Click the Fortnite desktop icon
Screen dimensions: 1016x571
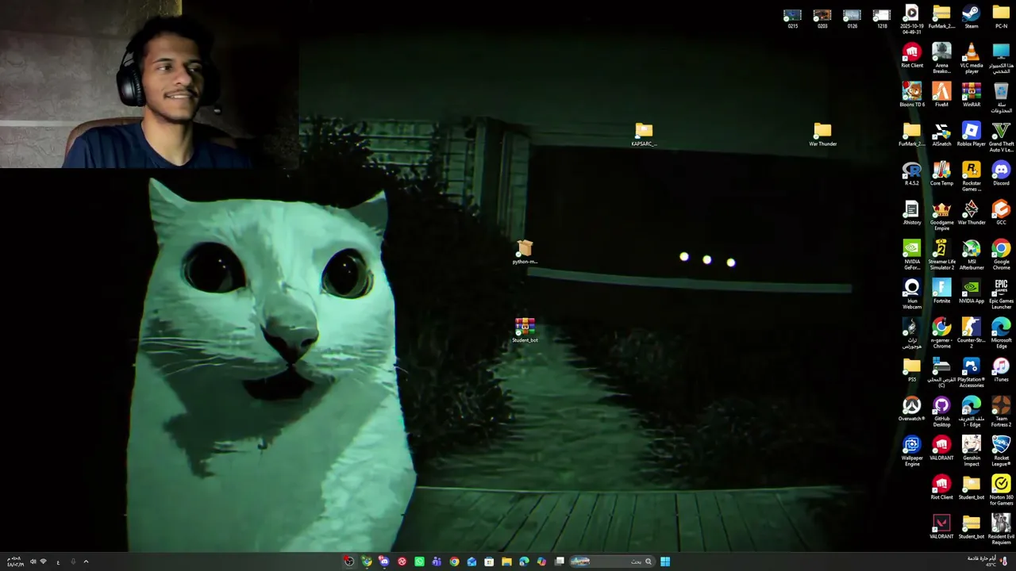[x=941, y=292]
